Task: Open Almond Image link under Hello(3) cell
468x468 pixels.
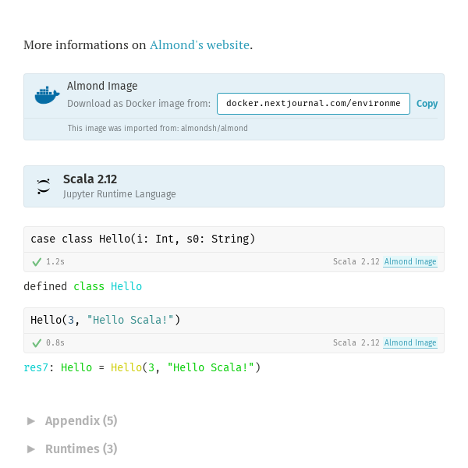Action: (x=410, y=342)
